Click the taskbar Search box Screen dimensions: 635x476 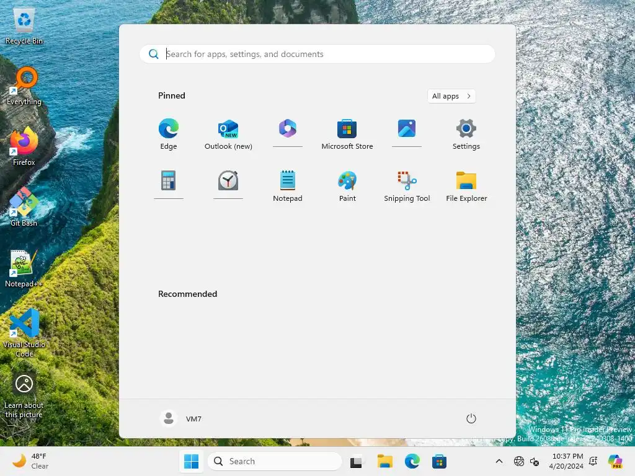tap(275, 461)
